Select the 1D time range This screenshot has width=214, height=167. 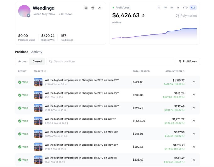(x=159, y=8)
